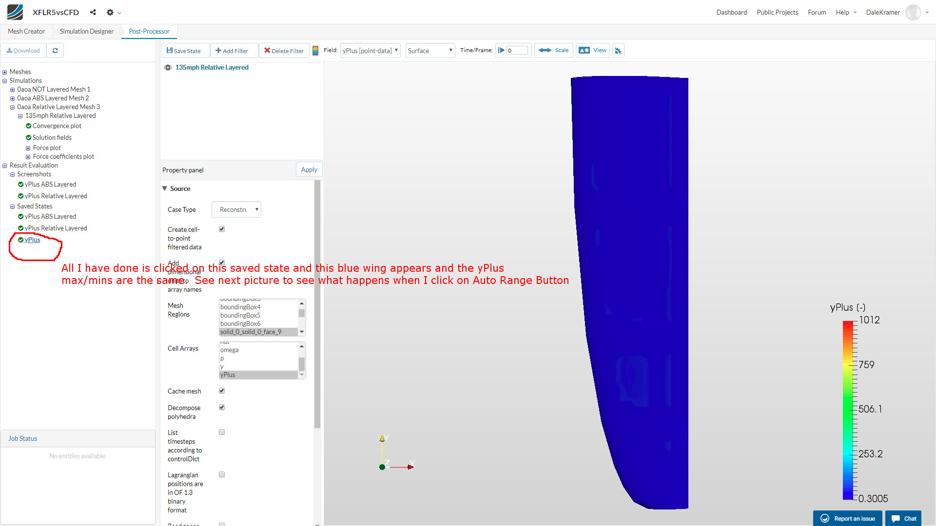Enable List timesteps according to controlDict

click(222, 432)
